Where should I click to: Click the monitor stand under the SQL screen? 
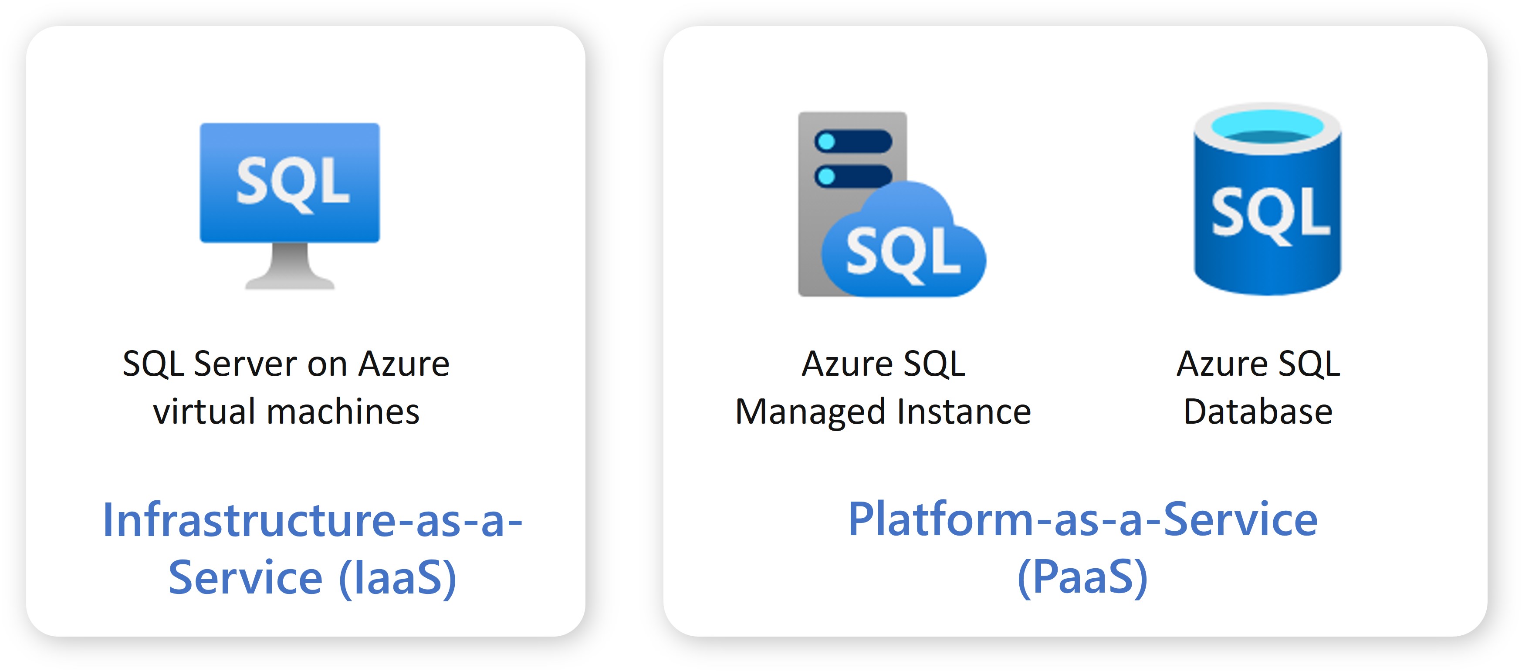pyautogui.click(x=290, y=266)
